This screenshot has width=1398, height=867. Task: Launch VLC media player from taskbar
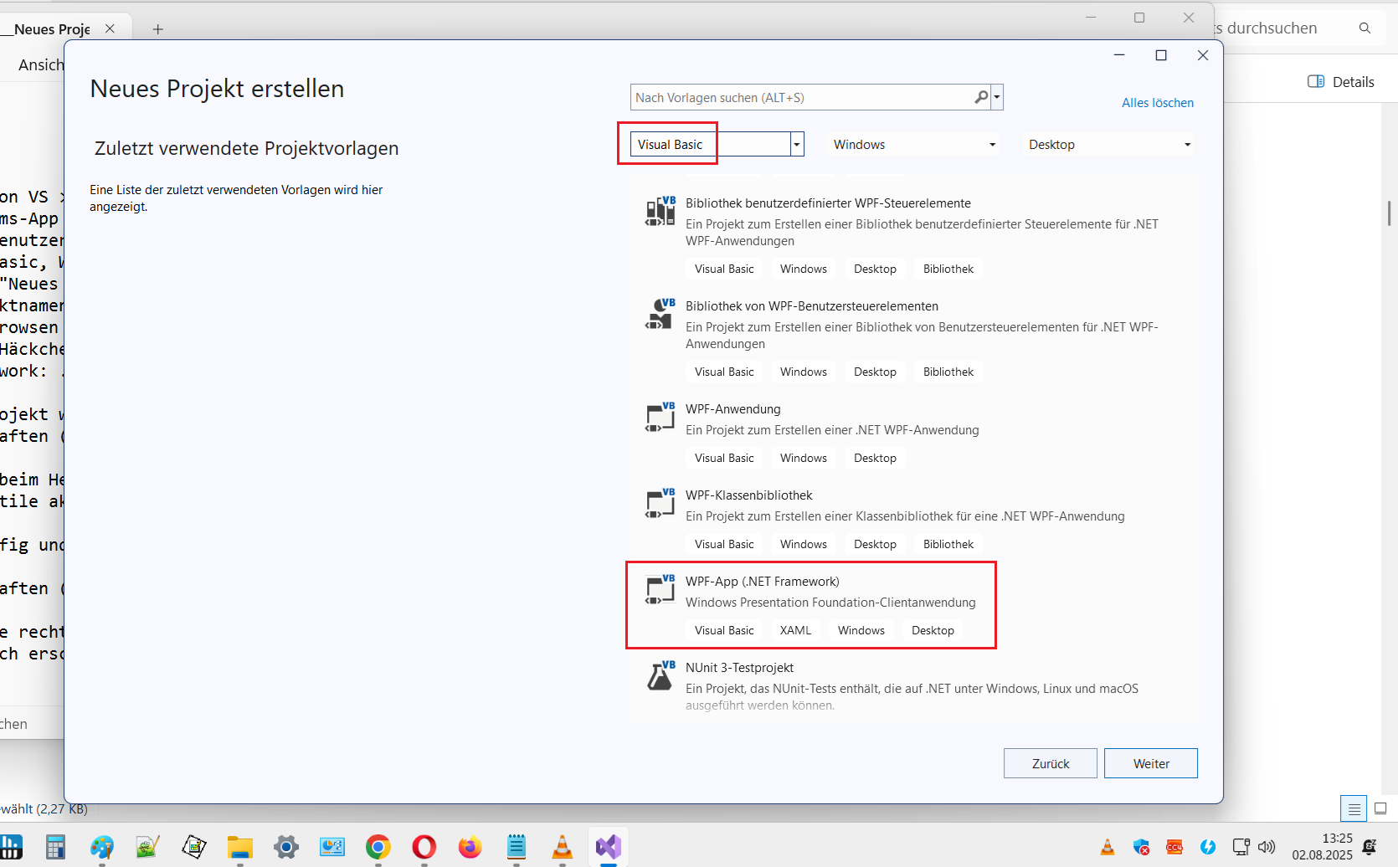[563, 847]
